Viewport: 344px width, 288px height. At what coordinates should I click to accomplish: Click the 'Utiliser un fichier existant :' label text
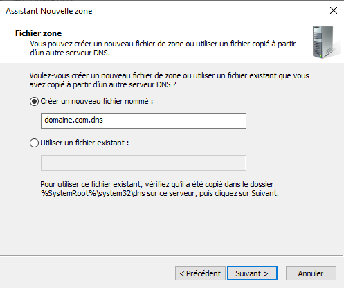[x=84, y=143]
